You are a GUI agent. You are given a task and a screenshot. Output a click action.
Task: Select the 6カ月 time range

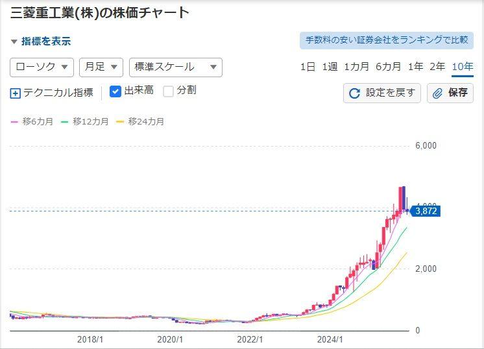pos(389,67)
